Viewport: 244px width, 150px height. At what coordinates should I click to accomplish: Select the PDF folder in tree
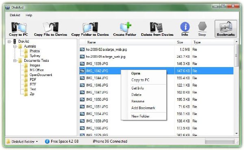point(33,80)
